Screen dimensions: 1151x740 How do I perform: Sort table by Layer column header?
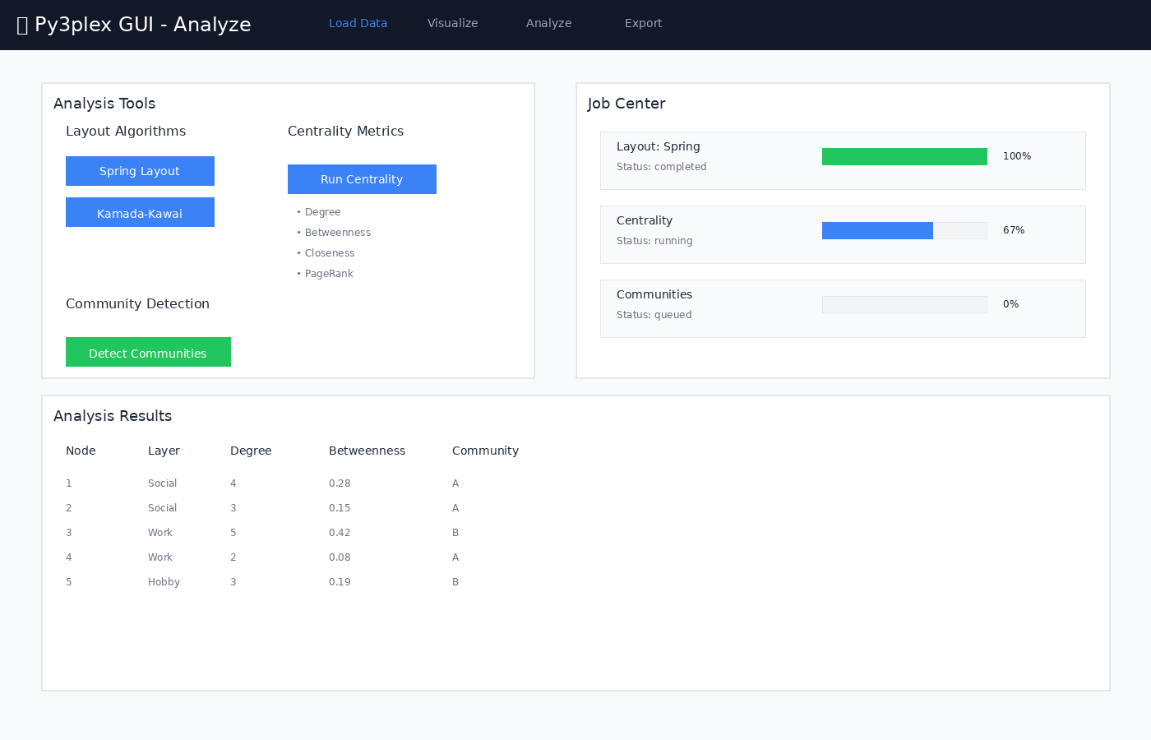point(164,451)
